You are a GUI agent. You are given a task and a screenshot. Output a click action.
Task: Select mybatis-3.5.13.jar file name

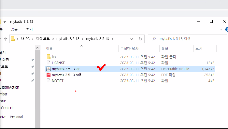point(66,69)
